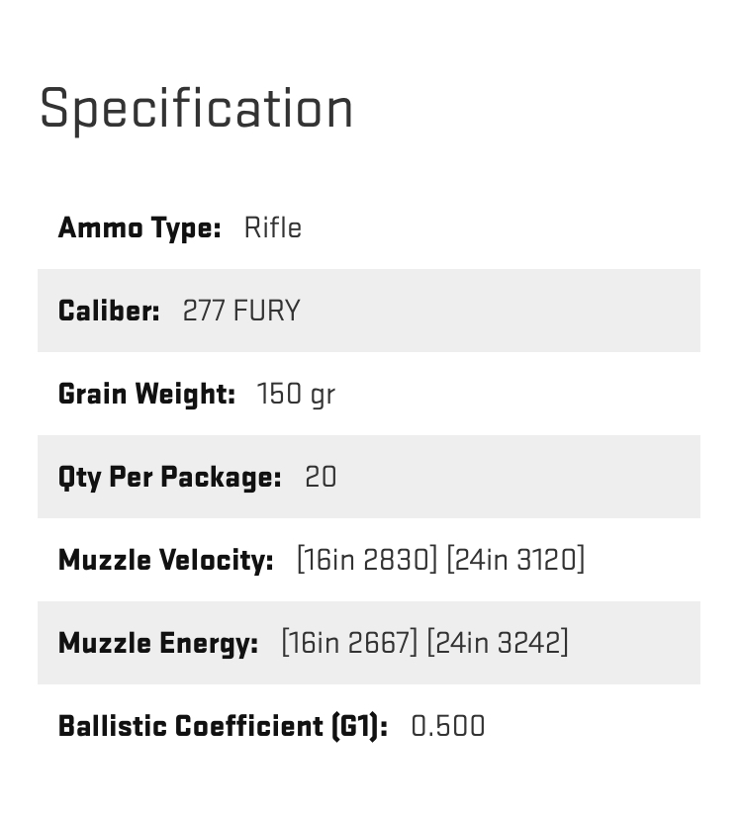Select the Caliber label
The width and height of the screenshot is (742, 813).
[x=109, y=311]
